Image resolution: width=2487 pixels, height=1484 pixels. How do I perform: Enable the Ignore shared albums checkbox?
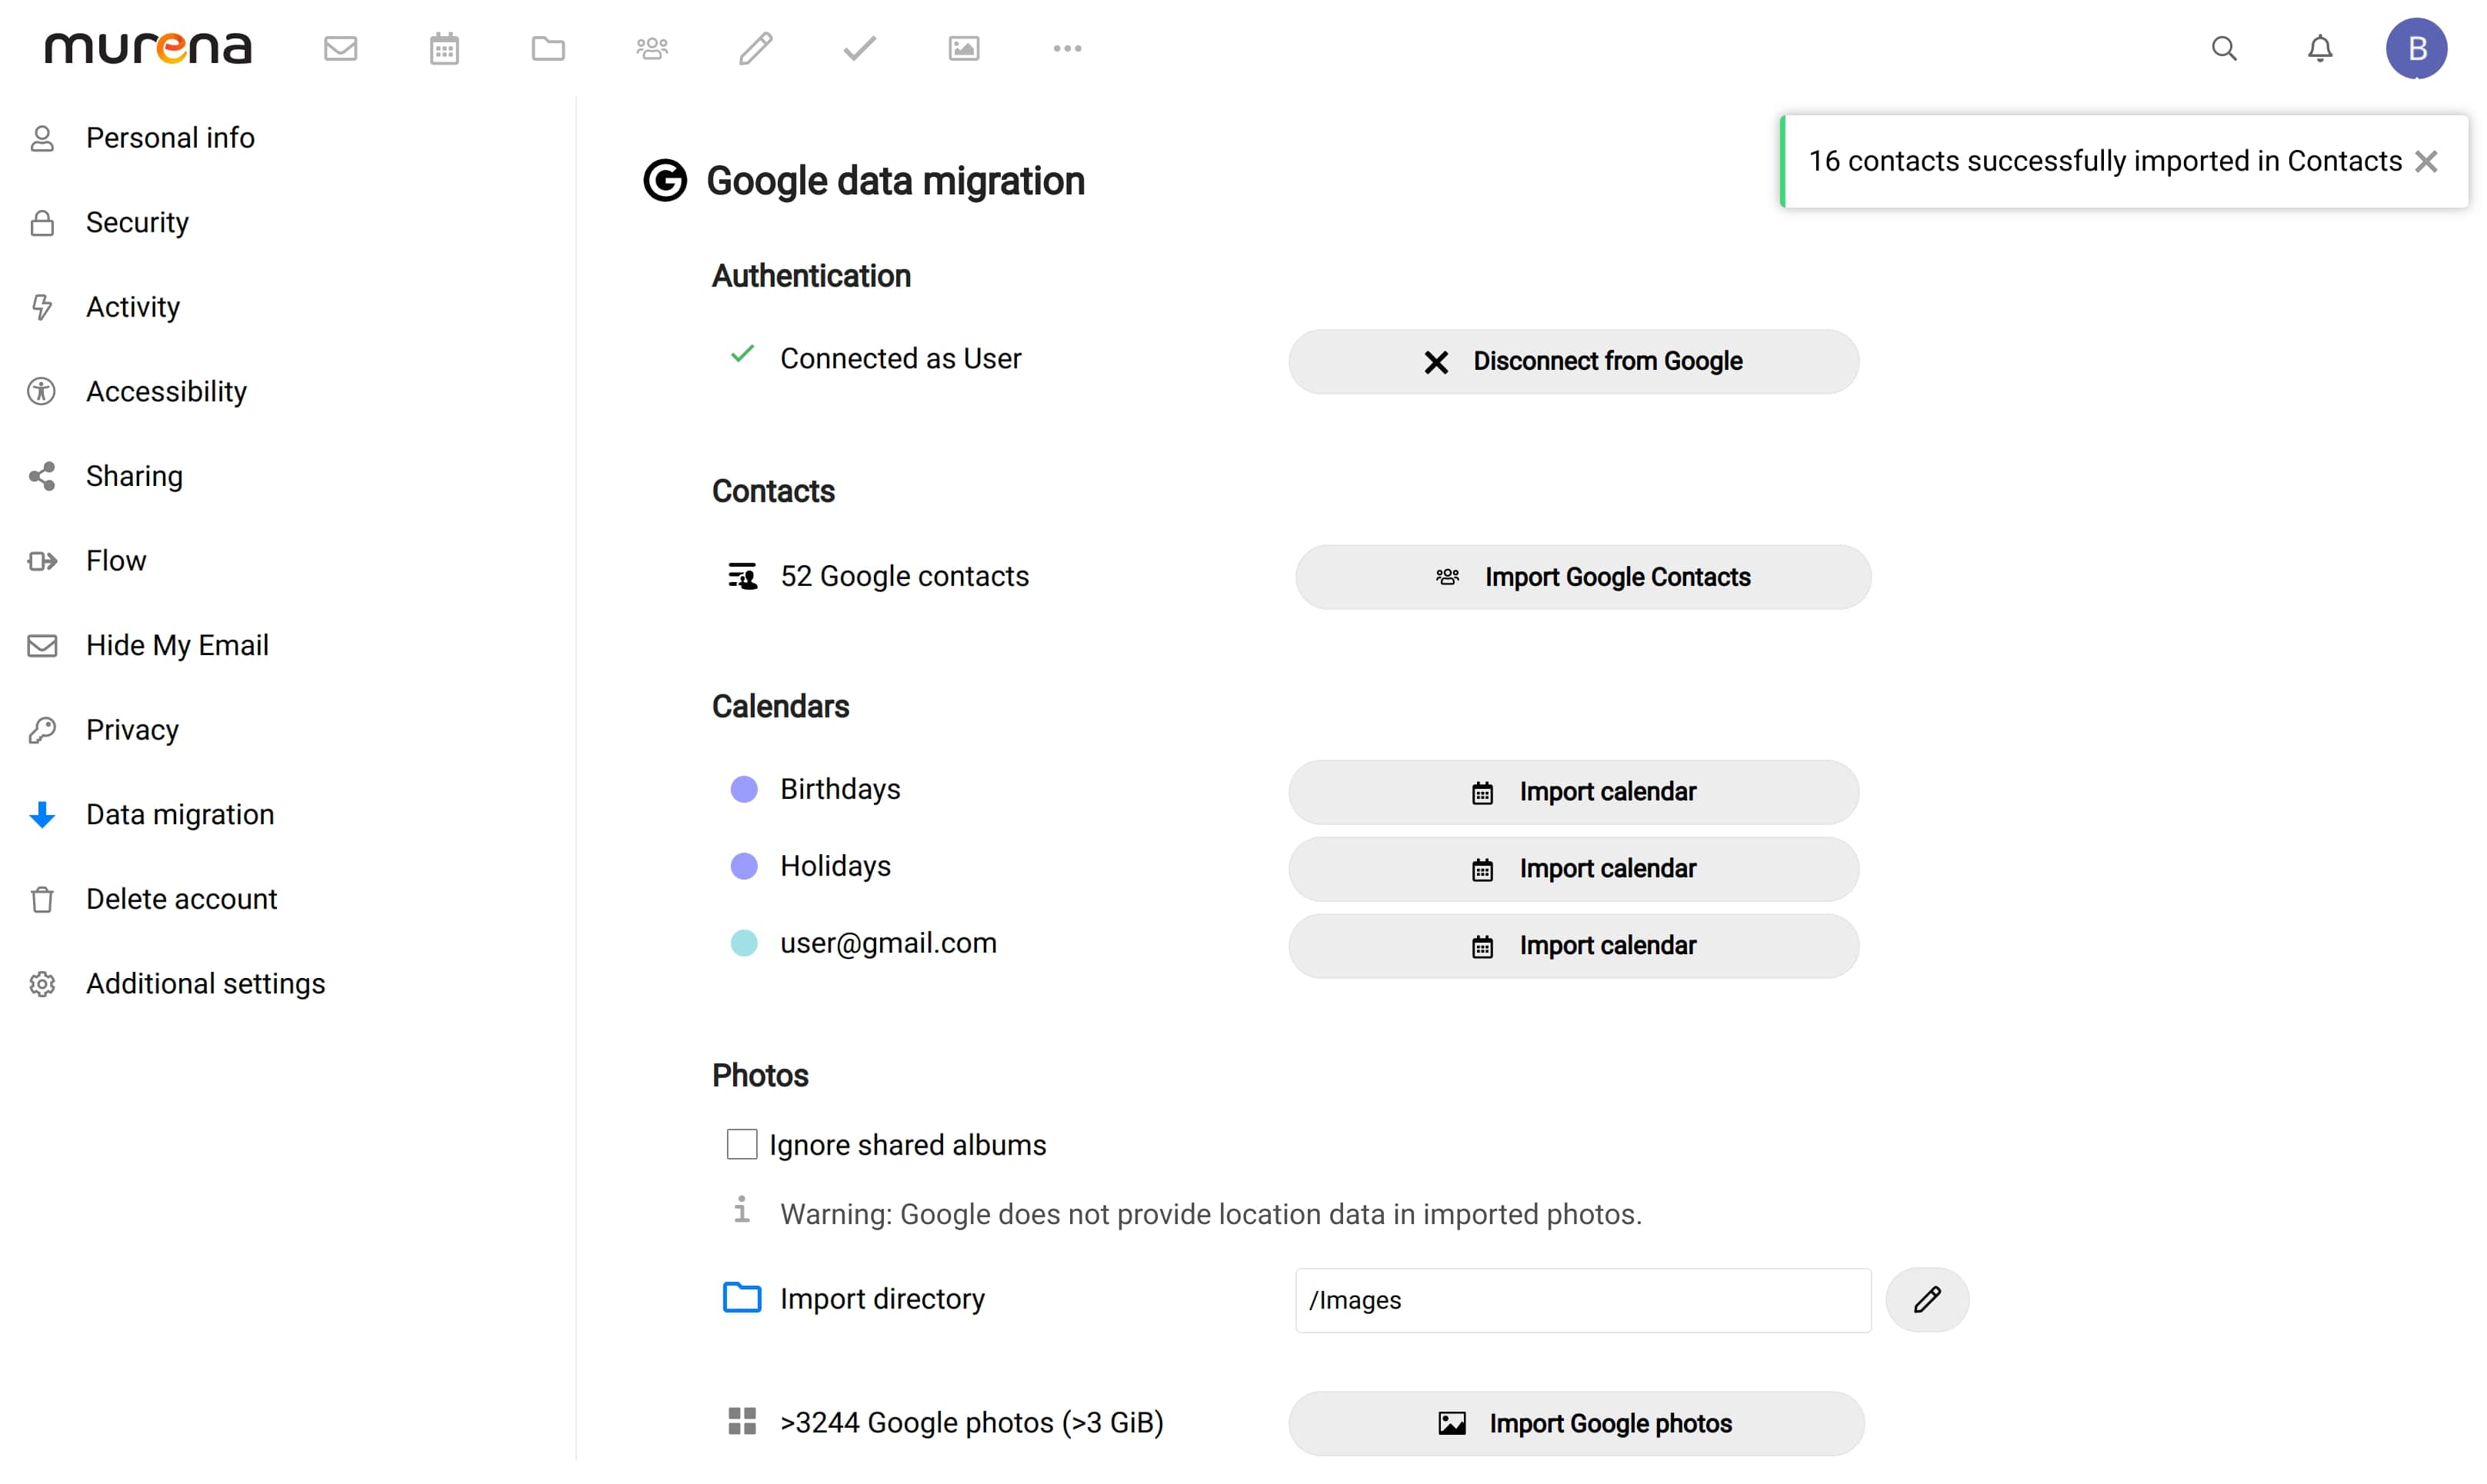pos(742,1144)
